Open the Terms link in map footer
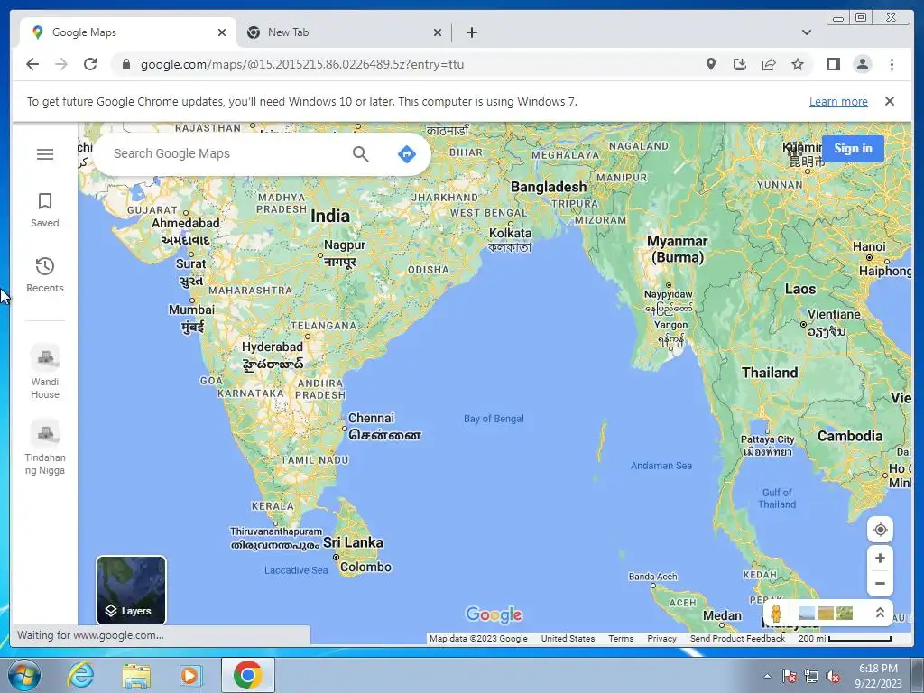Viewport: 924px width, 693px height. pyautogui.click(x=621, y=638)
